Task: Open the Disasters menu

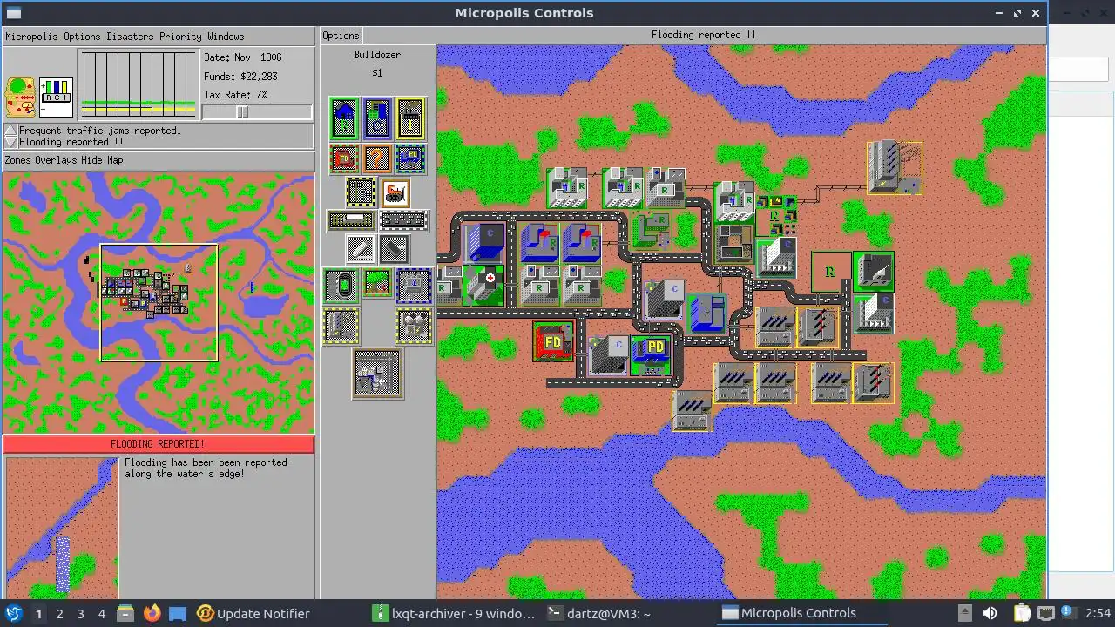Action: click(x=130, y=37)
